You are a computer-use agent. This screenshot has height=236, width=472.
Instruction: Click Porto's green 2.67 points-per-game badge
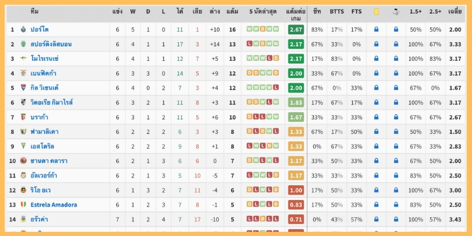[x=296, y=29]
